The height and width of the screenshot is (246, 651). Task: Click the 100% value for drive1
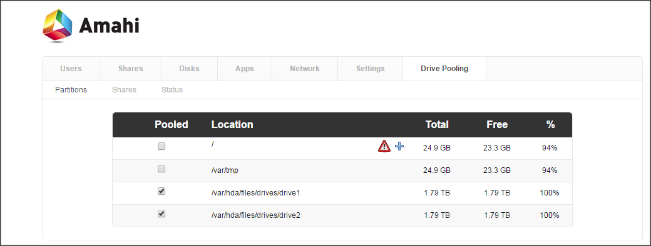pyautogui.click(x=550, y=193)
